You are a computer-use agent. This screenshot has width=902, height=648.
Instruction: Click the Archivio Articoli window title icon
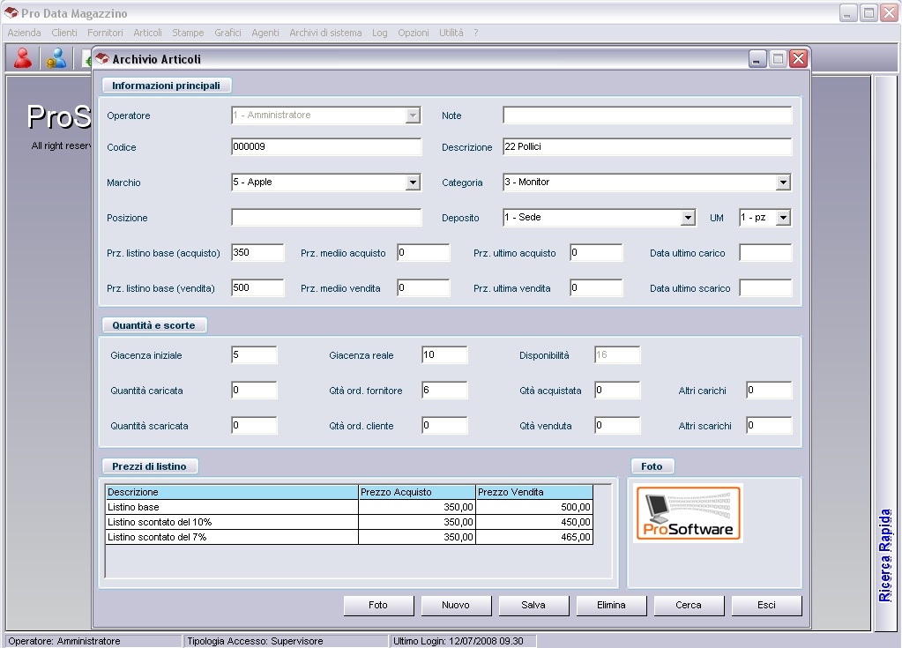[x=103, y=59]
